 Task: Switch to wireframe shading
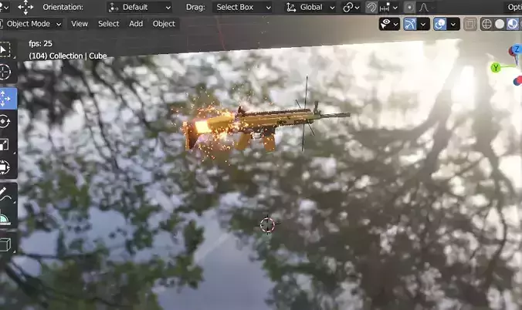click(x=486, y=24)
